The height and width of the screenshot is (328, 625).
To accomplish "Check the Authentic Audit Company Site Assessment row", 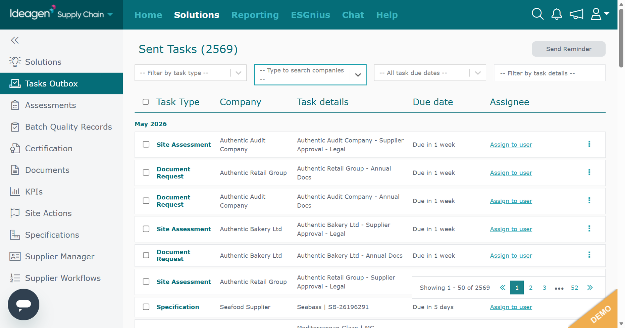I will 146,144.
